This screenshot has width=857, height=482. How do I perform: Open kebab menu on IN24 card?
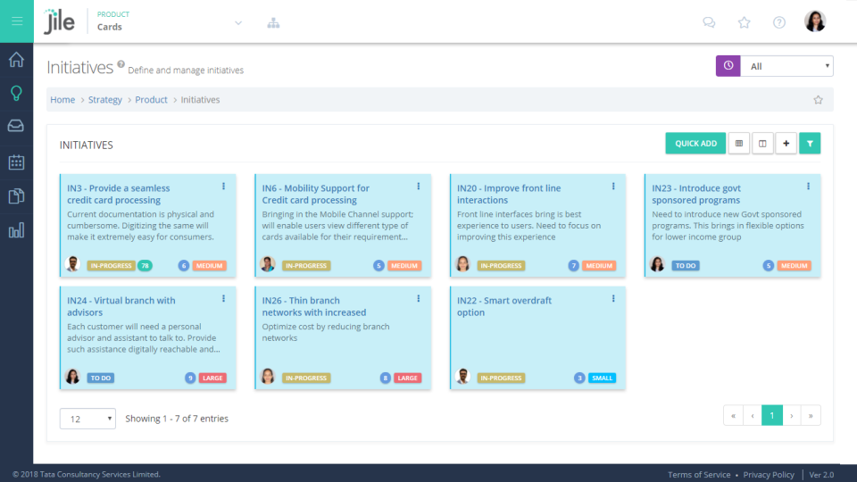[223, 298]
